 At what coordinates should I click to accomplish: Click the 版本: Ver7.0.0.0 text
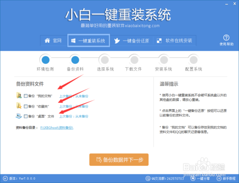(22, 179)
